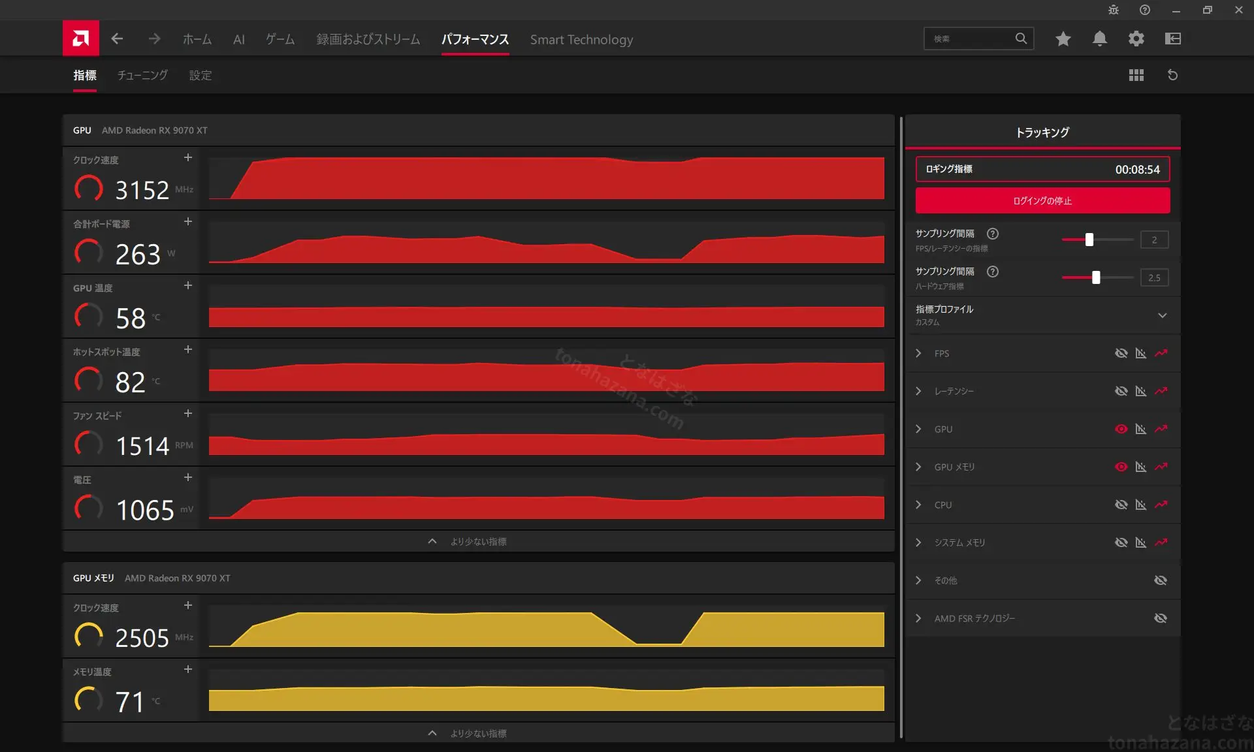Viewport: 1254px width, 752px height.
Task: Hide the GPU metrics with the red eye
Action: click(1121, 429)
